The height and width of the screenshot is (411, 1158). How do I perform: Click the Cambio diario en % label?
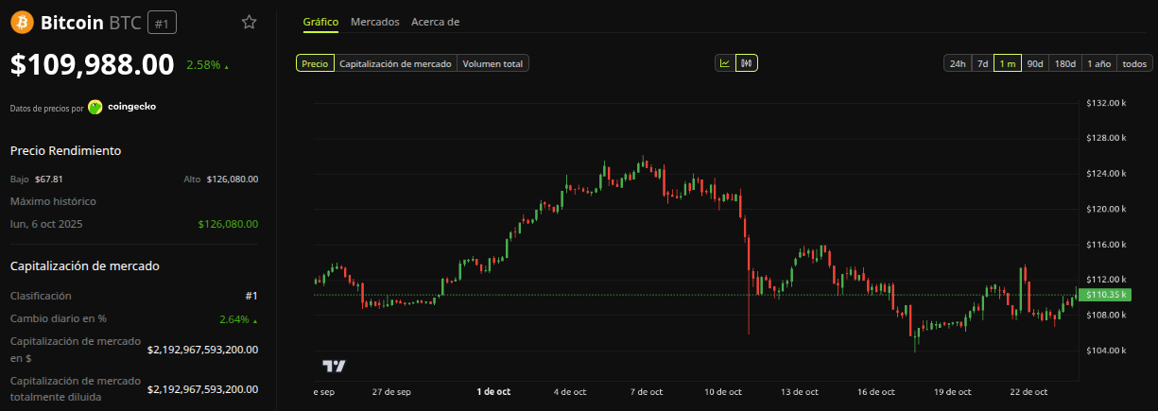click(x=59, y=319)
